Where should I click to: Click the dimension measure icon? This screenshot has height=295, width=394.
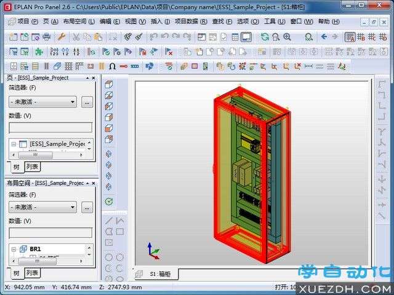(x=308, y=66)
